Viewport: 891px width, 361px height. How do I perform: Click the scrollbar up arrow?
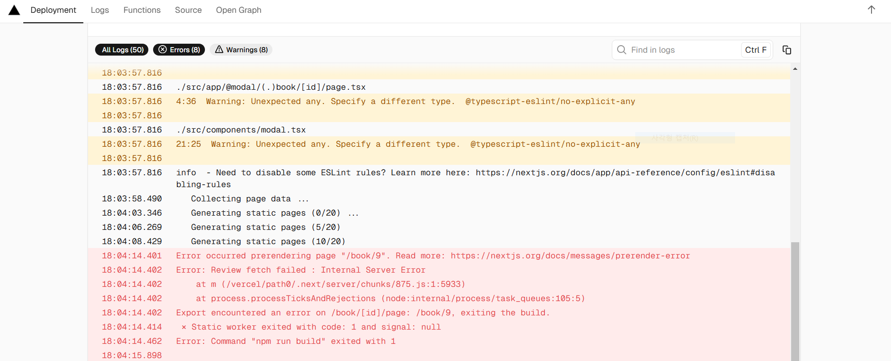tap(795, 69)
